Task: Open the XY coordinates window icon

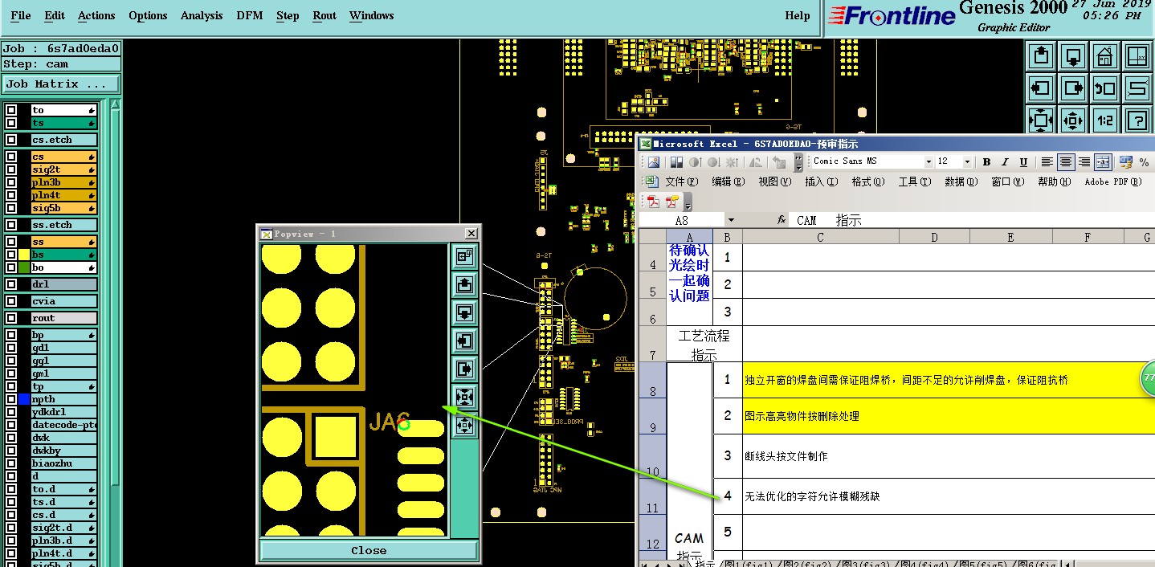Action: pyautogui.click(x=1137, y=56)
